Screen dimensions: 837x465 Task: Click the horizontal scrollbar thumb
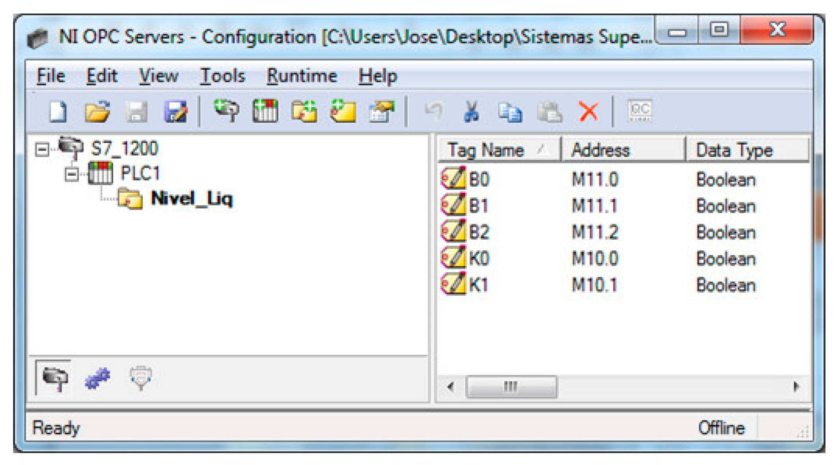(x=511, y=387)
